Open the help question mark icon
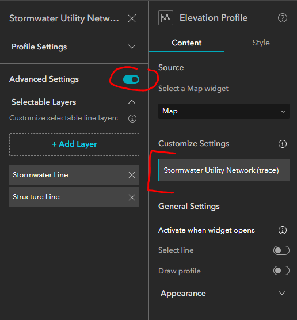 coord(282,18)
